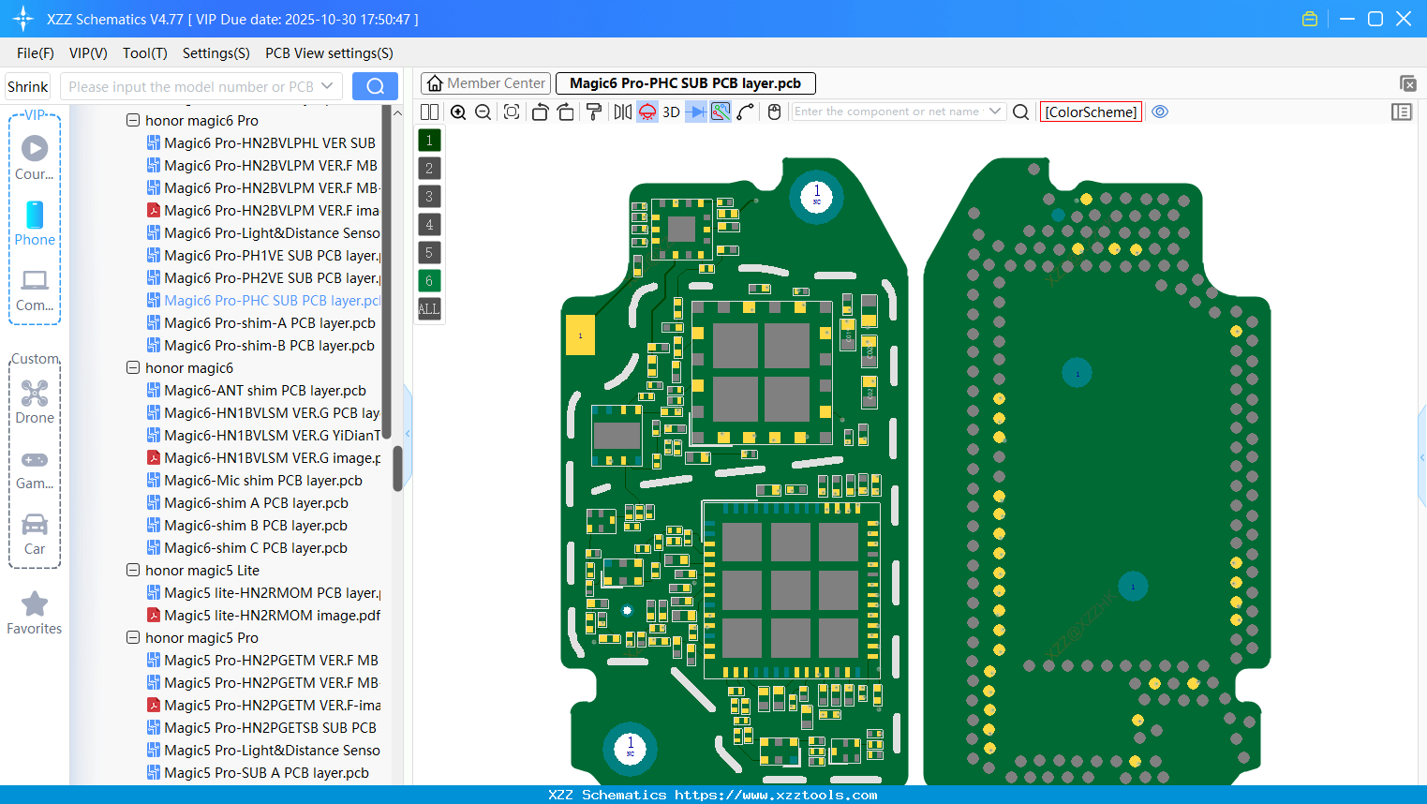This screenshot has height=804, width=1427.
Task: Switch to 3D view
Action: [x=671, y=112]
